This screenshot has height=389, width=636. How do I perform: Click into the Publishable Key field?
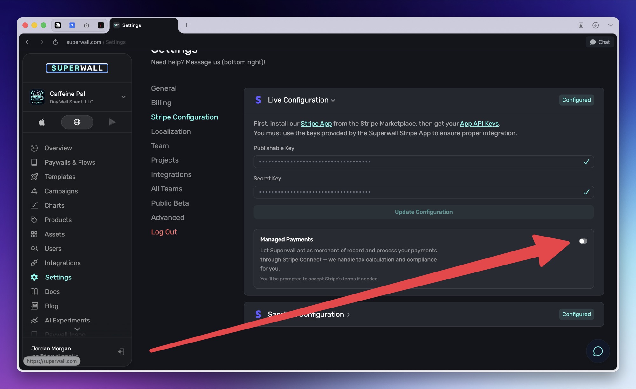point(424,162)
